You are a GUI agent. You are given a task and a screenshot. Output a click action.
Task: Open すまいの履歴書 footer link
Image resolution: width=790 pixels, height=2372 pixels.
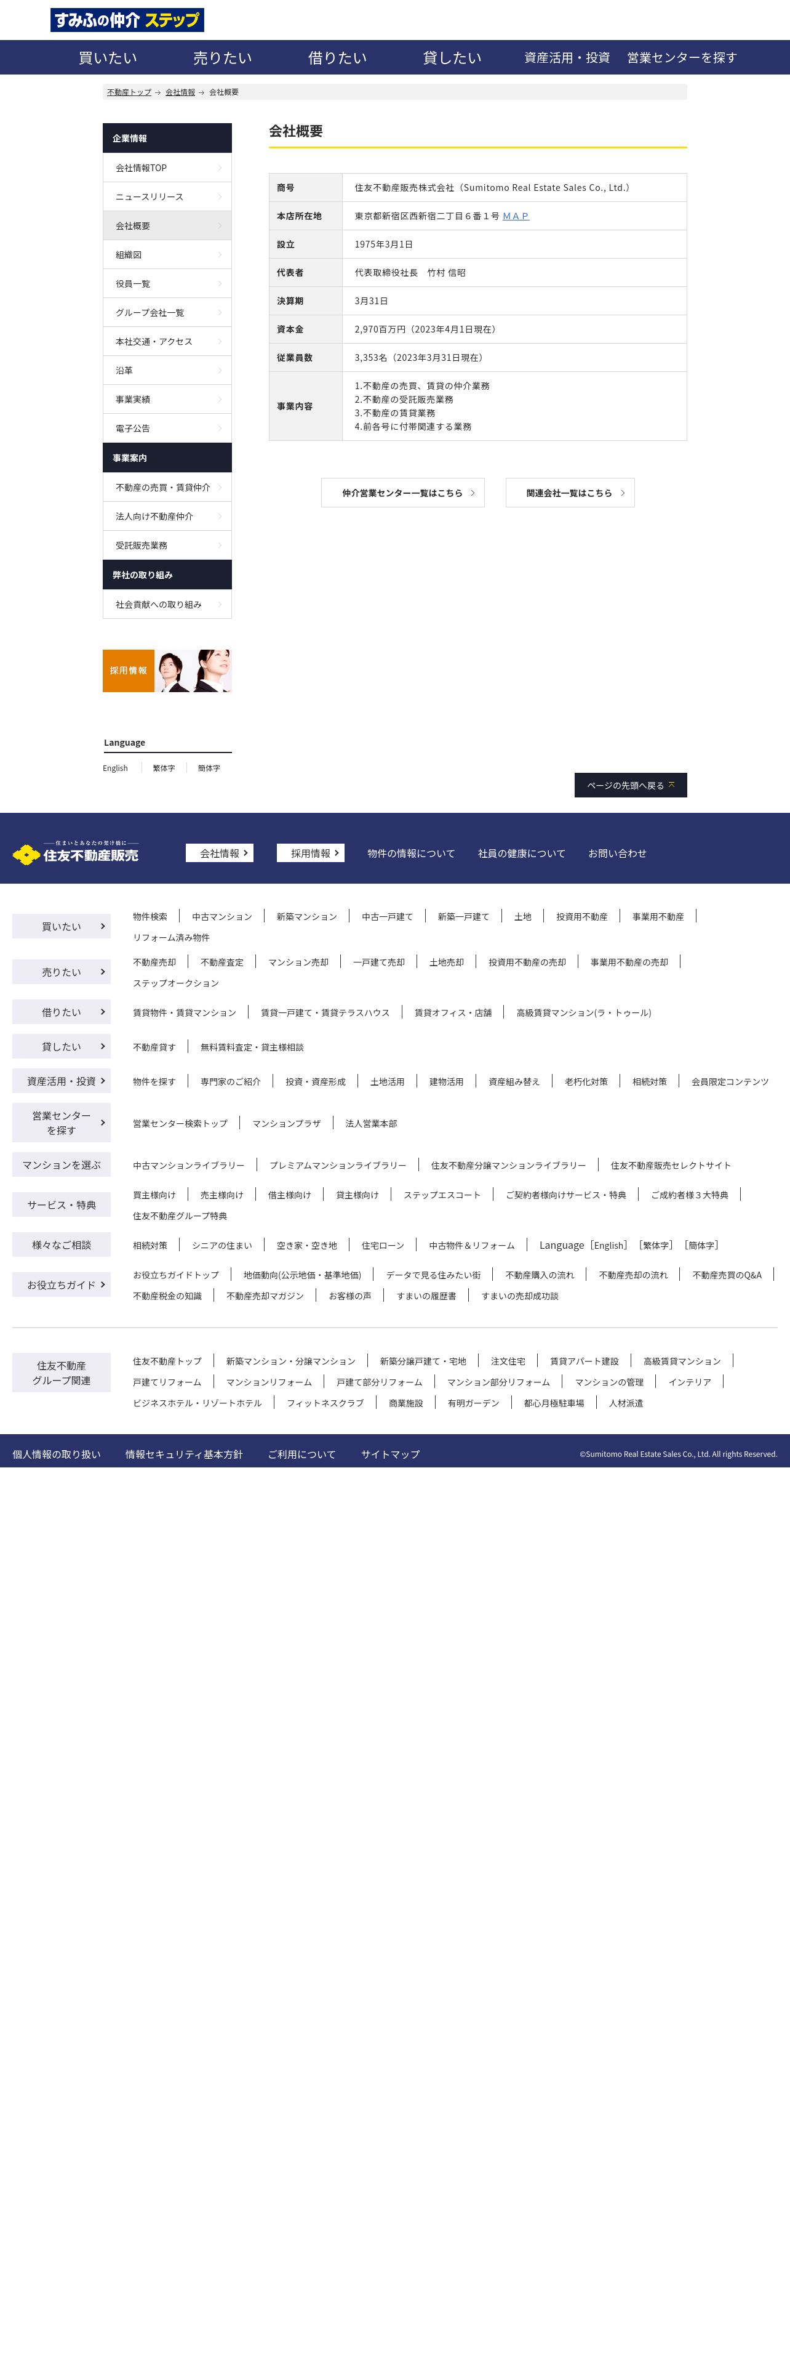[x=426, y=1296]
